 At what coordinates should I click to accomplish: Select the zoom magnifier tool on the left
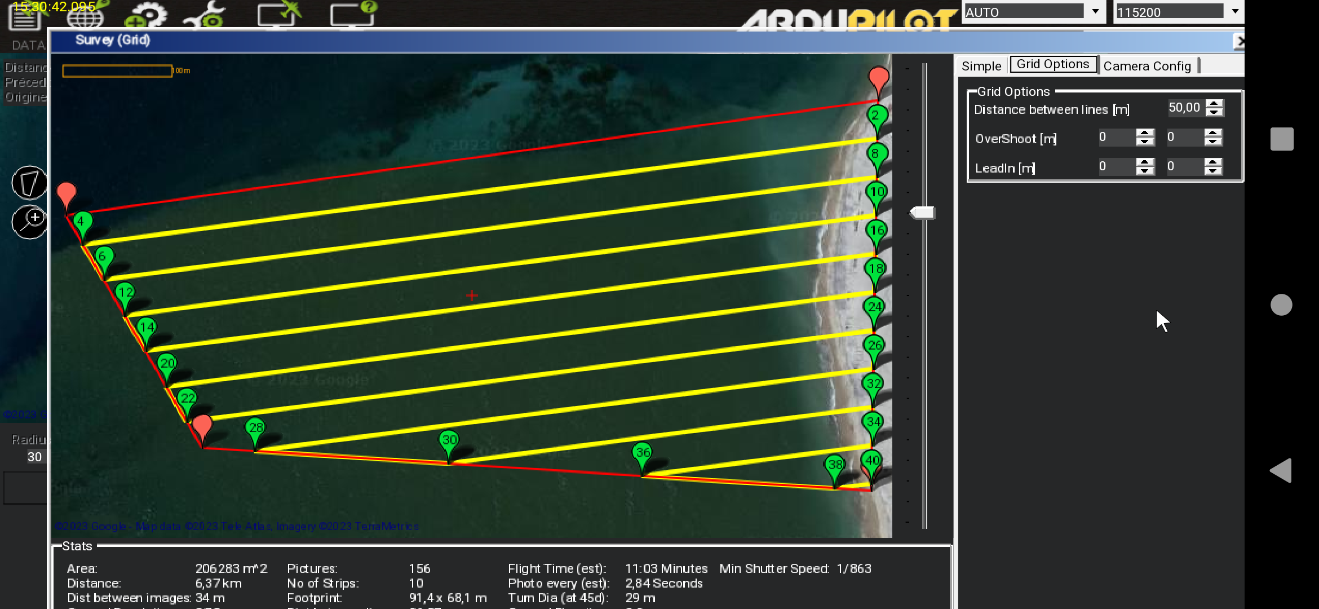coord(29,222)
